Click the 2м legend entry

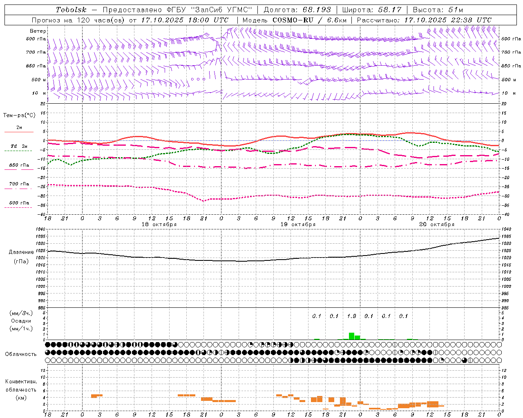19,128
